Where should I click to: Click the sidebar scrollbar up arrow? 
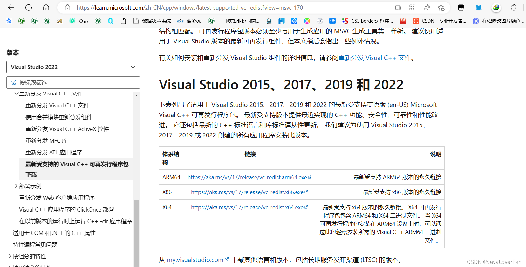pos(136,95)
